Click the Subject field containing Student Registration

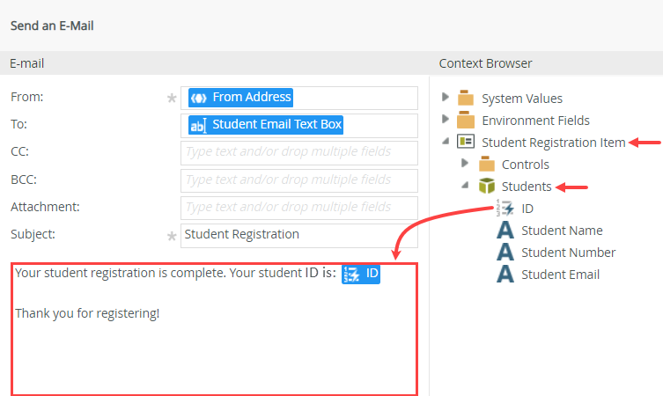click(299, 235)
